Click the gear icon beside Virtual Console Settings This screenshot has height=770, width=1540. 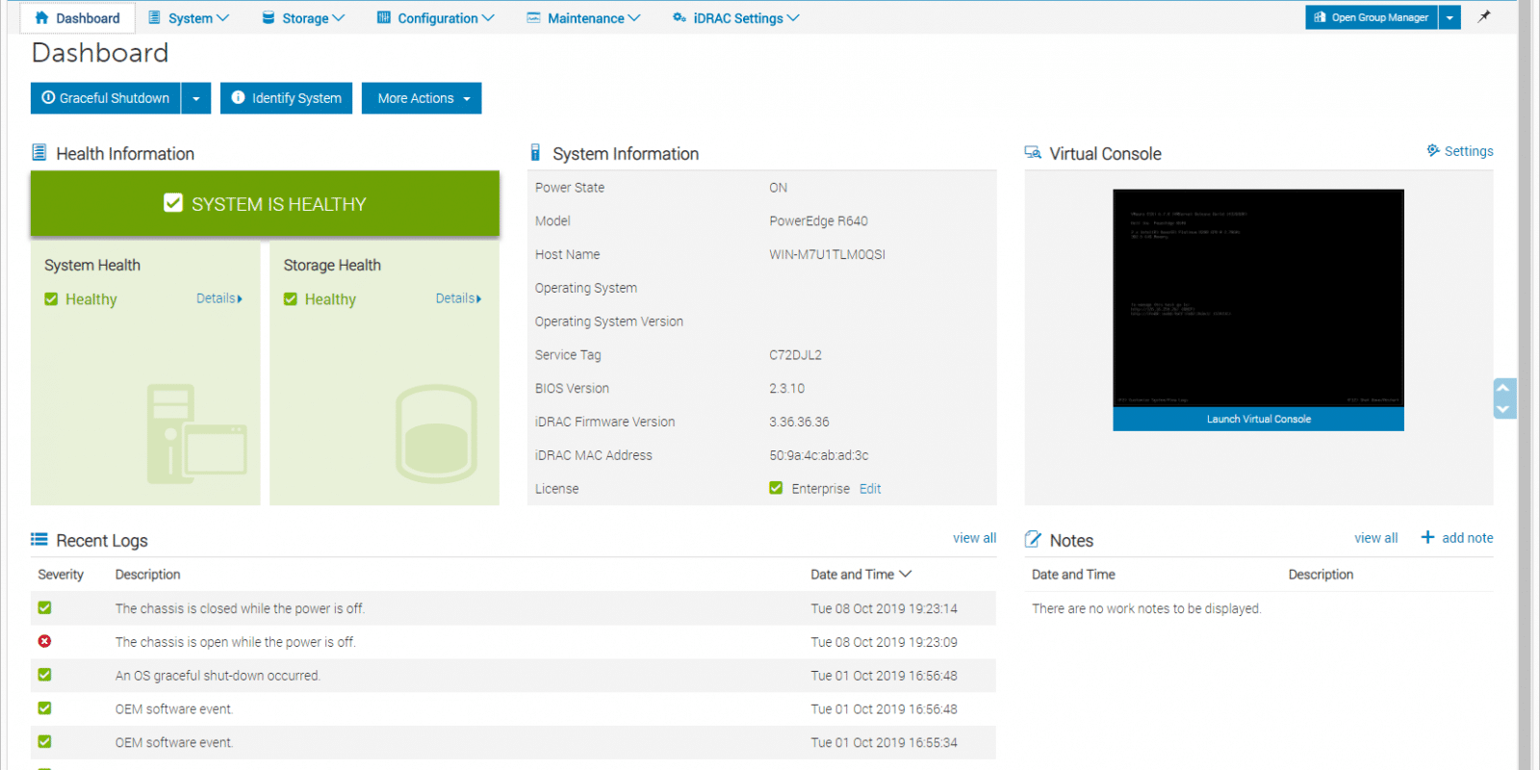tap(1433, 150)
